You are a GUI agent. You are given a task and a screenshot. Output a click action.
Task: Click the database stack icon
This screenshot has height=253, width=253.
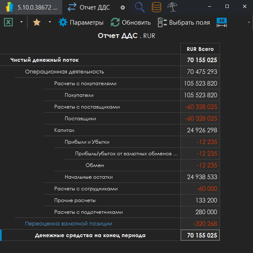(x=156, y=7)
